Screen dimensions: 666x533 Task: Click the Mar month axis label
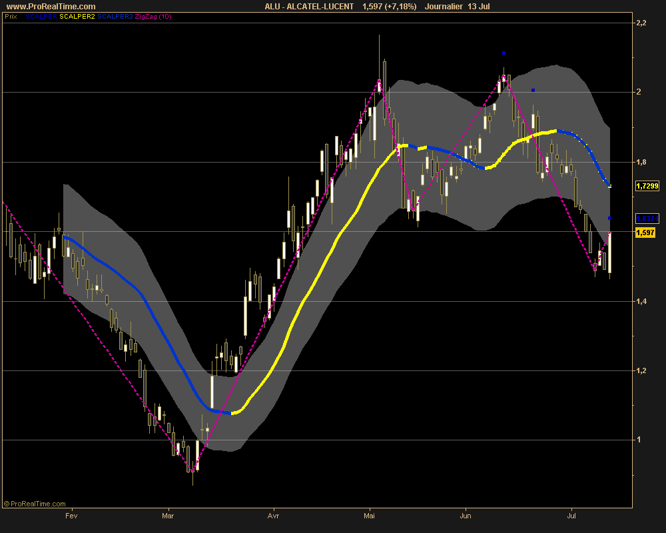168,516
